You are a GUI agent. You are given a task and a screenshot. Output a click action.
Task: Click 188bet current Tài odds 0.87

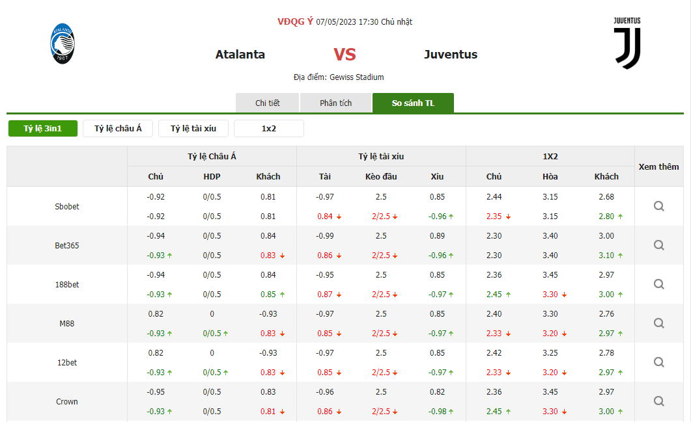(x=325, y=295)
